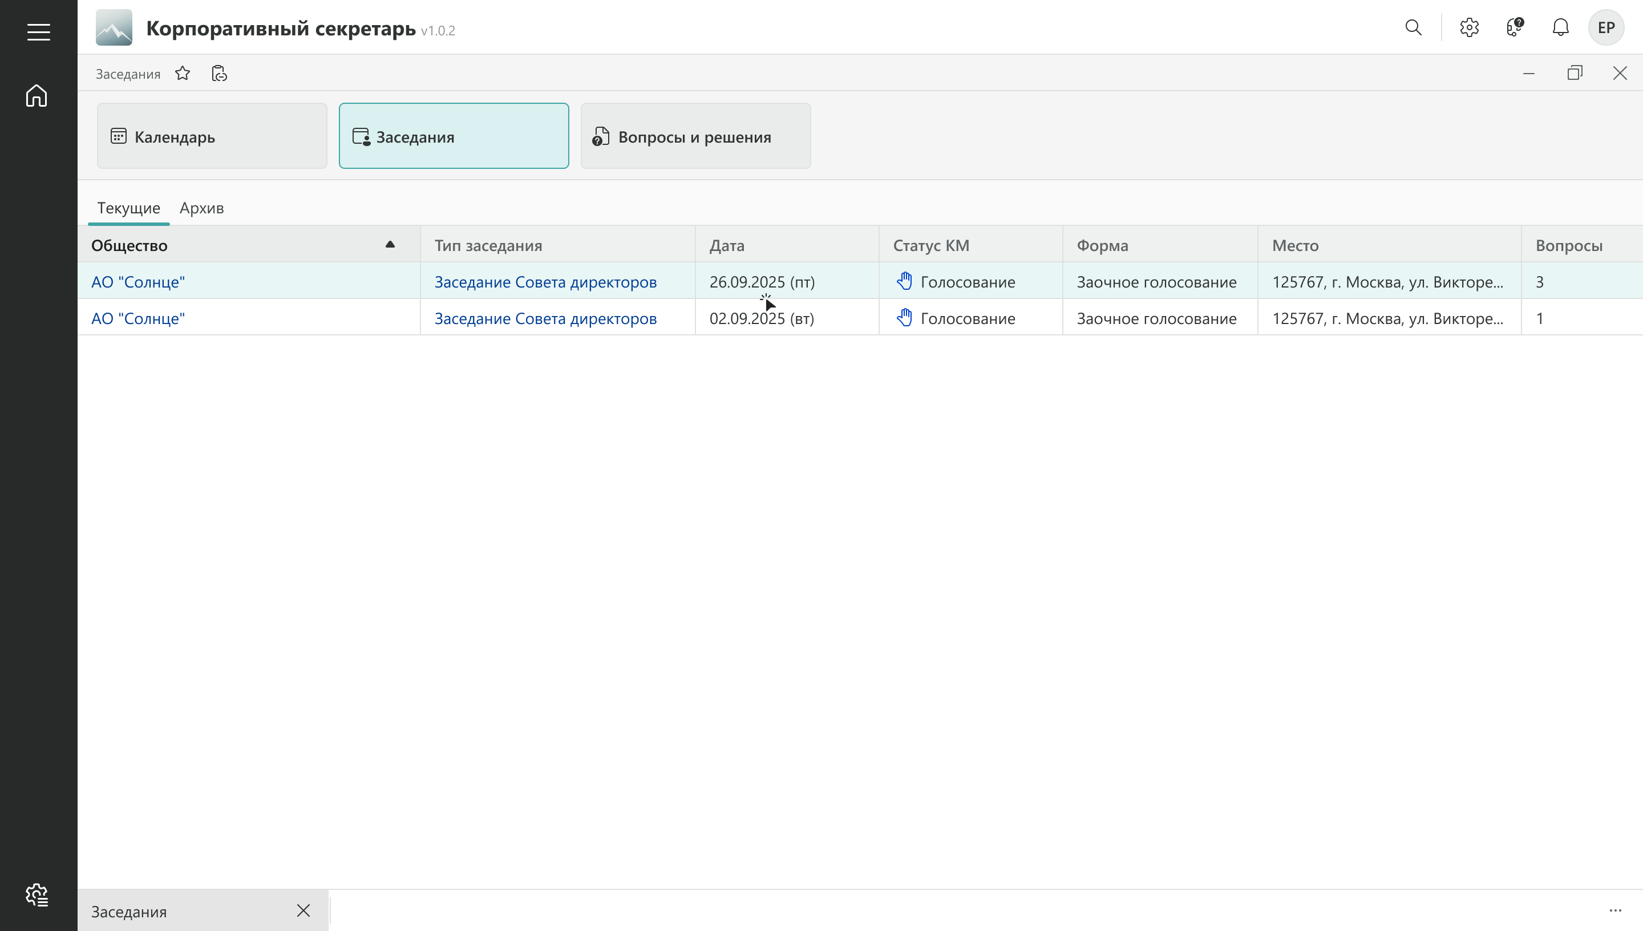The image size is (1643, 931).
Task: Click the search magnifier icon
Action: [1413, 27]
